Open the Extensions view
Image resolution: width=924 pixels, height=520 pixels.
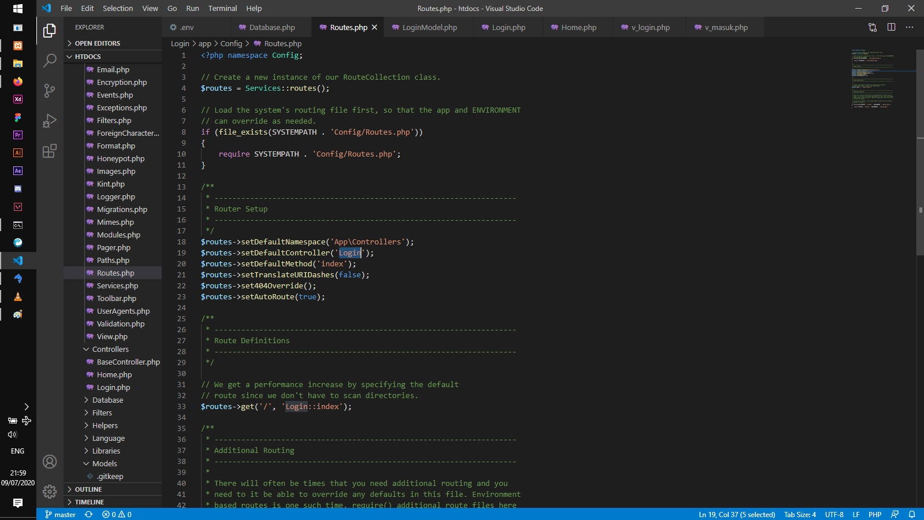(x=50, y=151)
